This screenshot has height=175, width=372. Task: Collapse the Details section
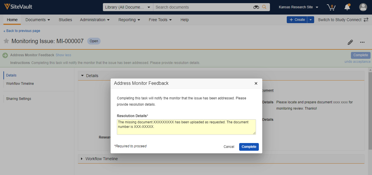coord(92,76)
